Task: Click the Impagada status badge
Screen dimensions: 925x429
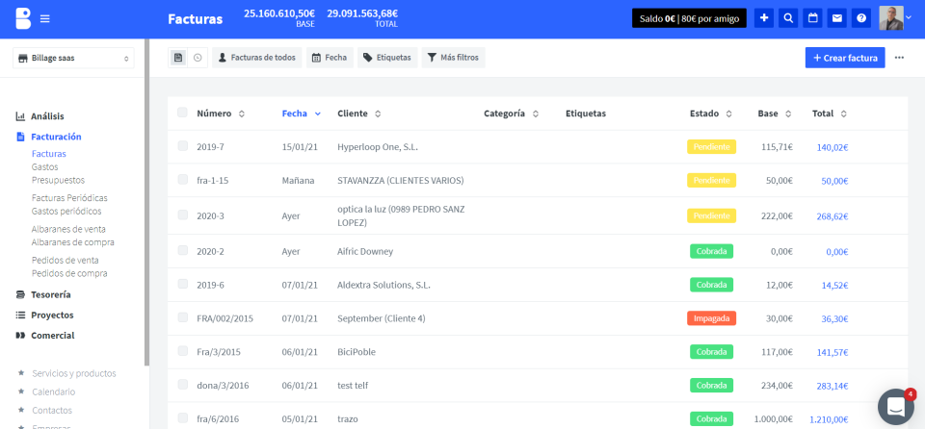Action: [x=711, y=318]
